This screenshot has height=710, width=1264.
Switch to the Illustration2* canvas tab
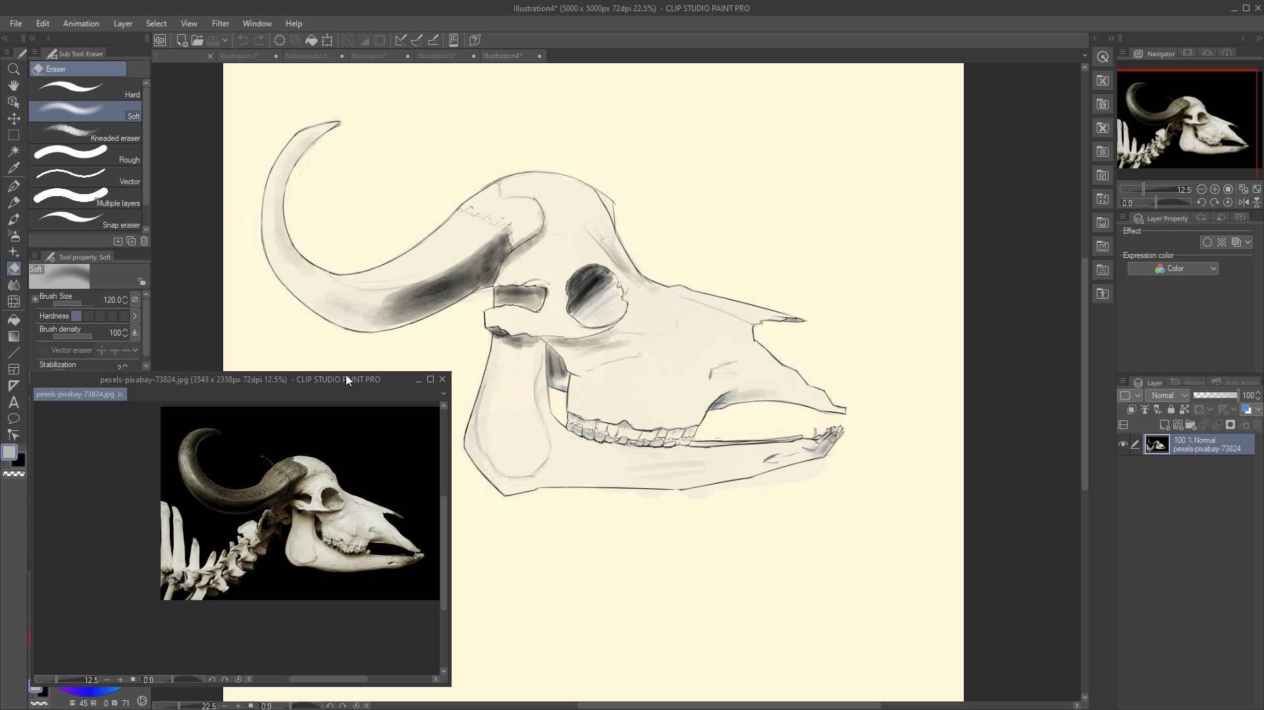click(x=249, y=56)
